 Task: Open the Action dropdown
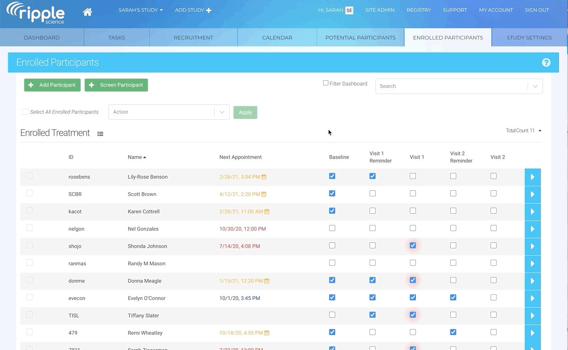(x=169, y=112)
